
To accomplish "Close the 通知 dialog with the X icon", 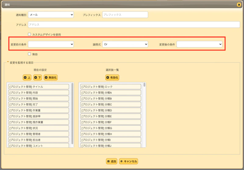I will [x=239, y=5].
